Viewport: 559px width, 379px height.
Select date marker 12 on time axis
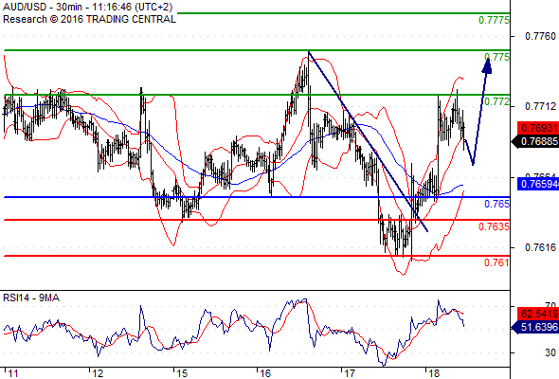click(x=98, y=373)
